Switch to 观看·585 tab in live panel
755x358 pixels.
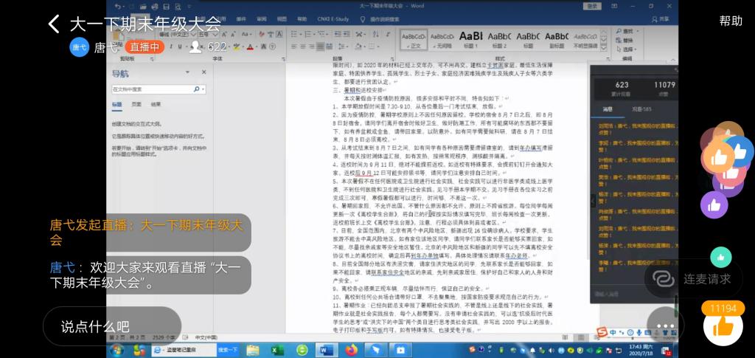click(x=641, y=109)
